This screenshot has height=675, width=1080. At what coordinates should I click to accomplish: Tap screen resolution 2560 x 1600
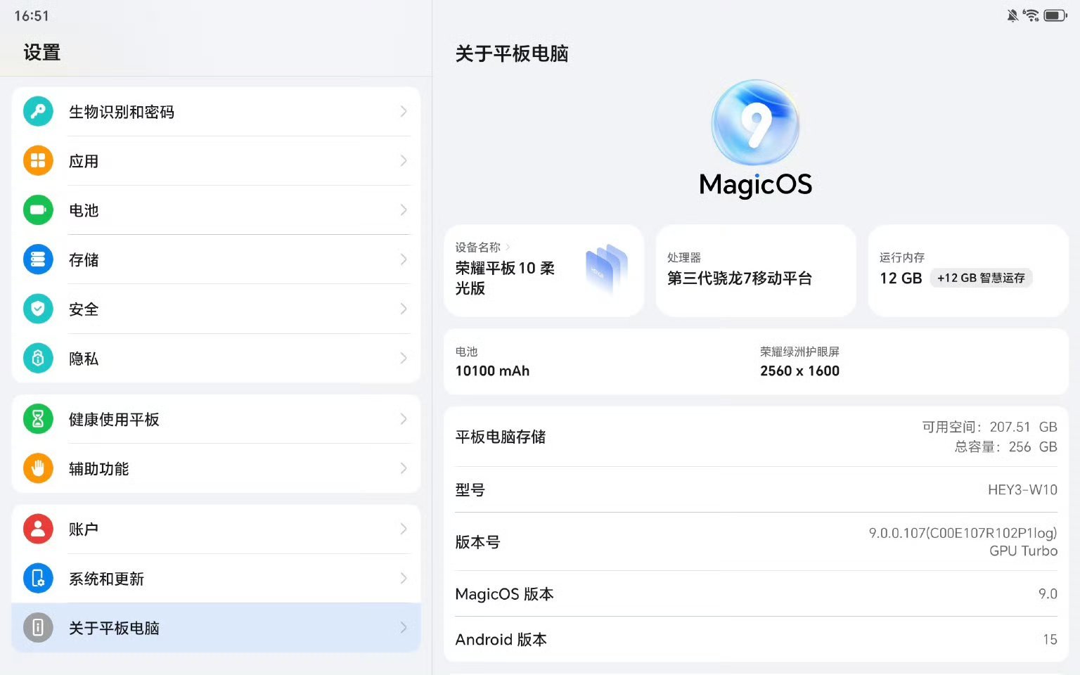799,371
